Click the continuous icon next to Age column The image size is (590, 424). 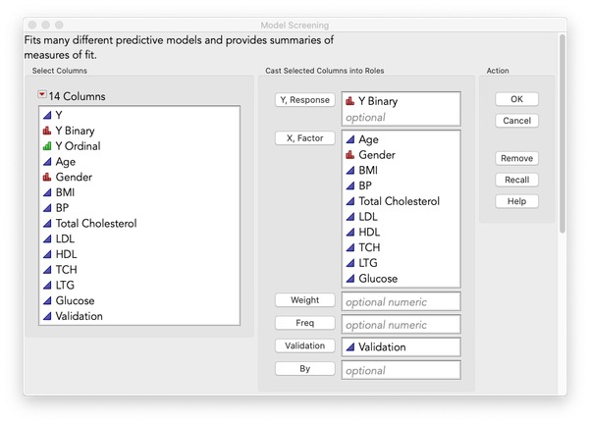(46, 162)
